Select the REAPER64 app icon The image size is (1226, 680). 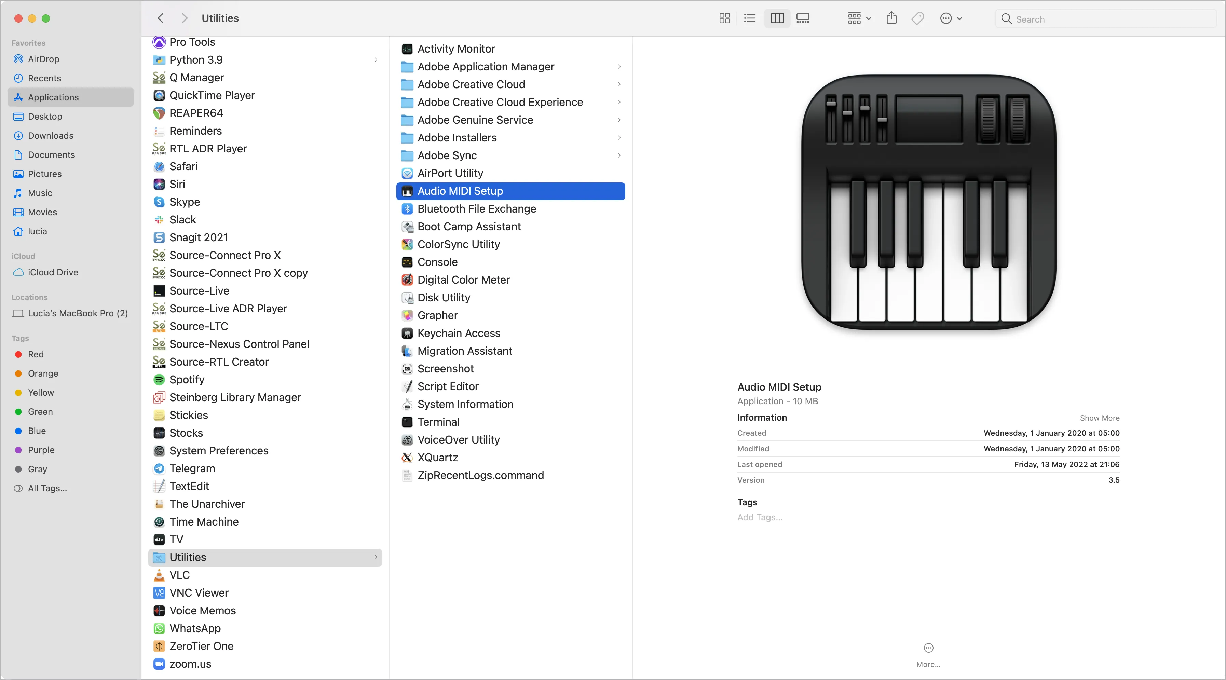[159, 113]
